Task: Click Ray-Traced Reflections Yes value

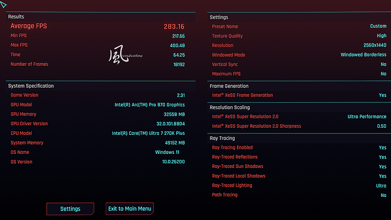Action: tap(382, 157)
